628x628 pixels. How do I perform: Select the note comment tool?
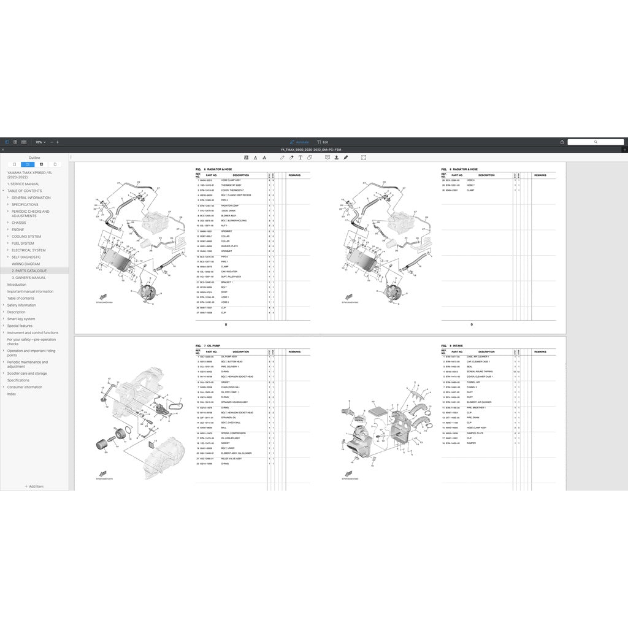point(327,158)
